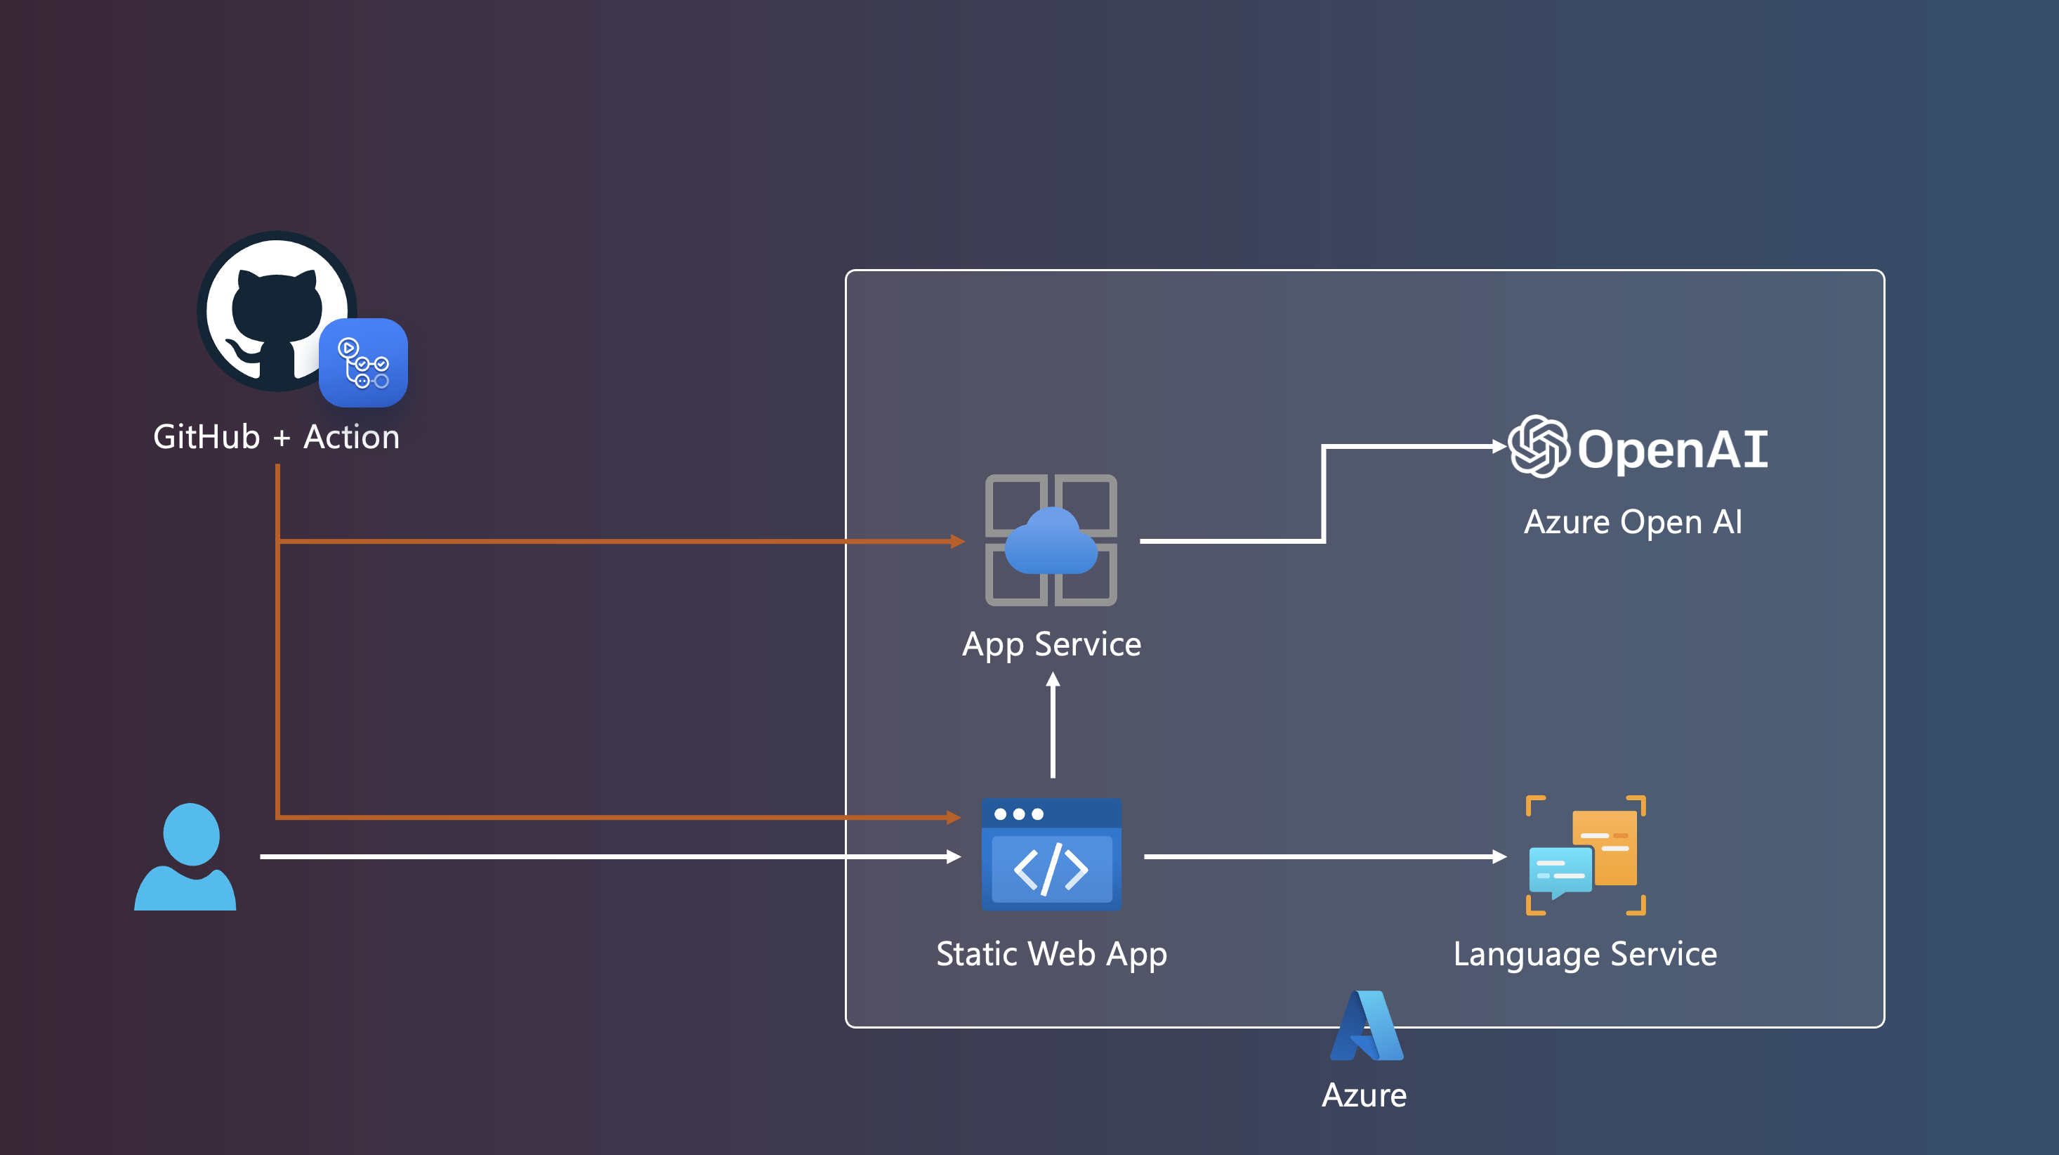This screenshot has width=2059, height=1155.
Task: Select the white arrowhead pointing to OpenAI
Action: [1499, 446]
